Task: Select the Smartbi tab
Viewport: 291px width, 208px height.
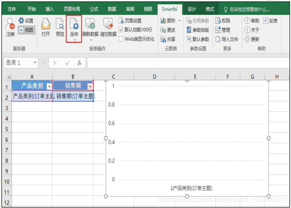Action: [x=170, y=9]
